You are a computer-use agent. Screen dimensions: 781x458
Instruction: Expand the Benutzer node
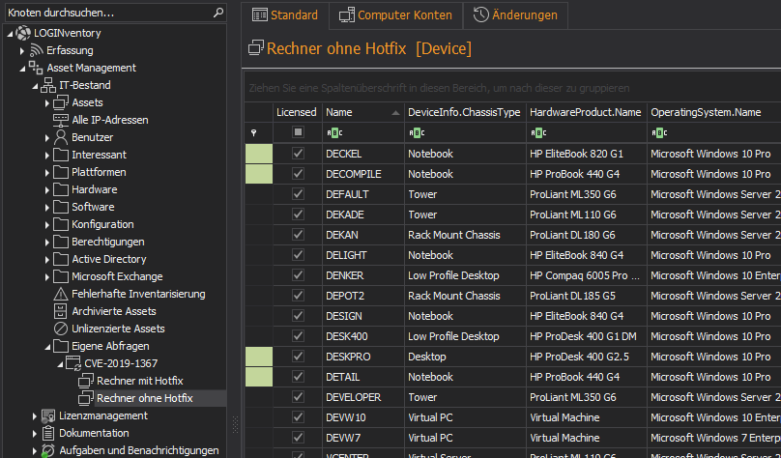(x=47, y=138)
